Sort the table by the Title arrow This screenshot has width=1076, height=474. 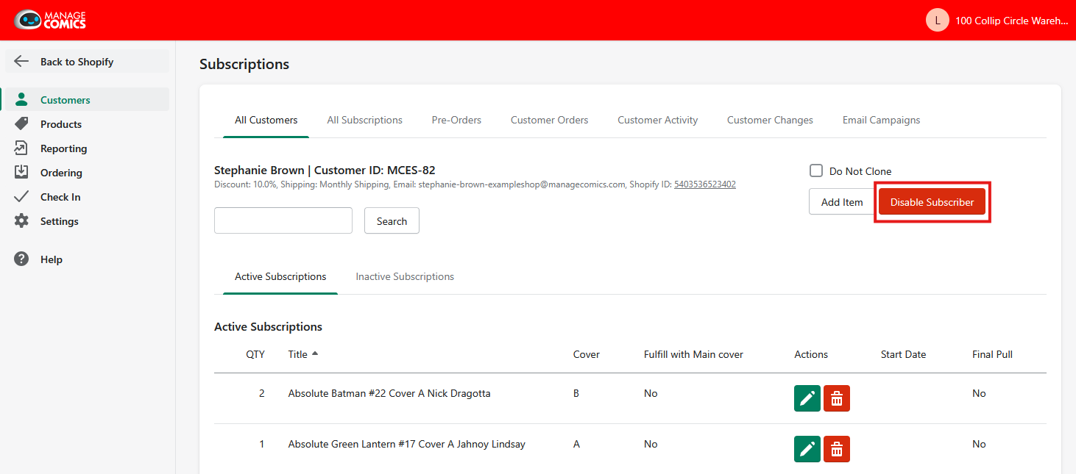click(315, 353)
